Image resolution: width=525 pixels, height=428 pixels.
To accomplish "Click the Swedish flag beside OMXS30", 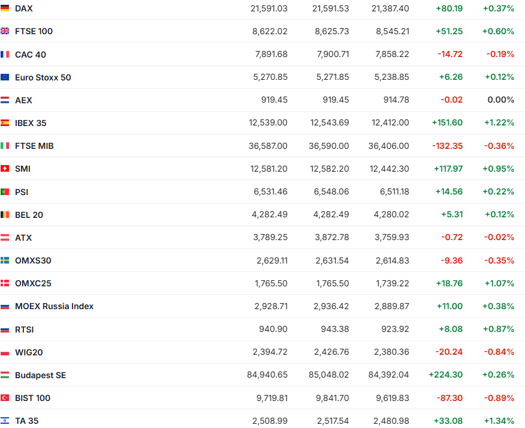I will point(5,261).
